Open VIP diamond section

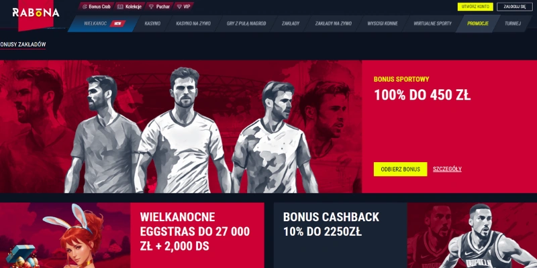184,7
